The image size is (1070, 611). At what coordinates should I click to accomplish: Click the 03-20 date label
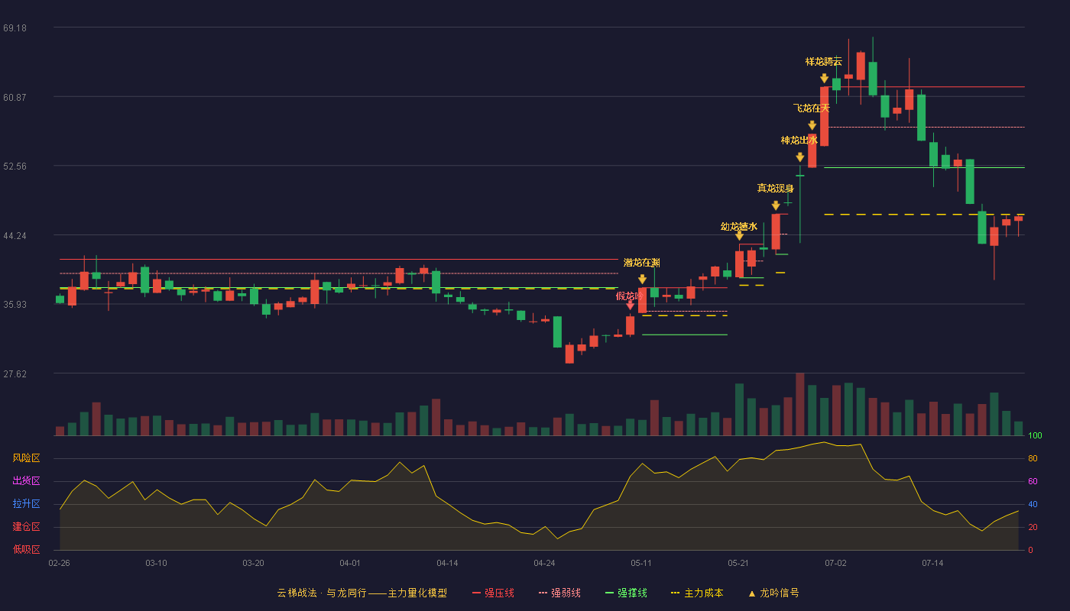(x=253, y=563)
